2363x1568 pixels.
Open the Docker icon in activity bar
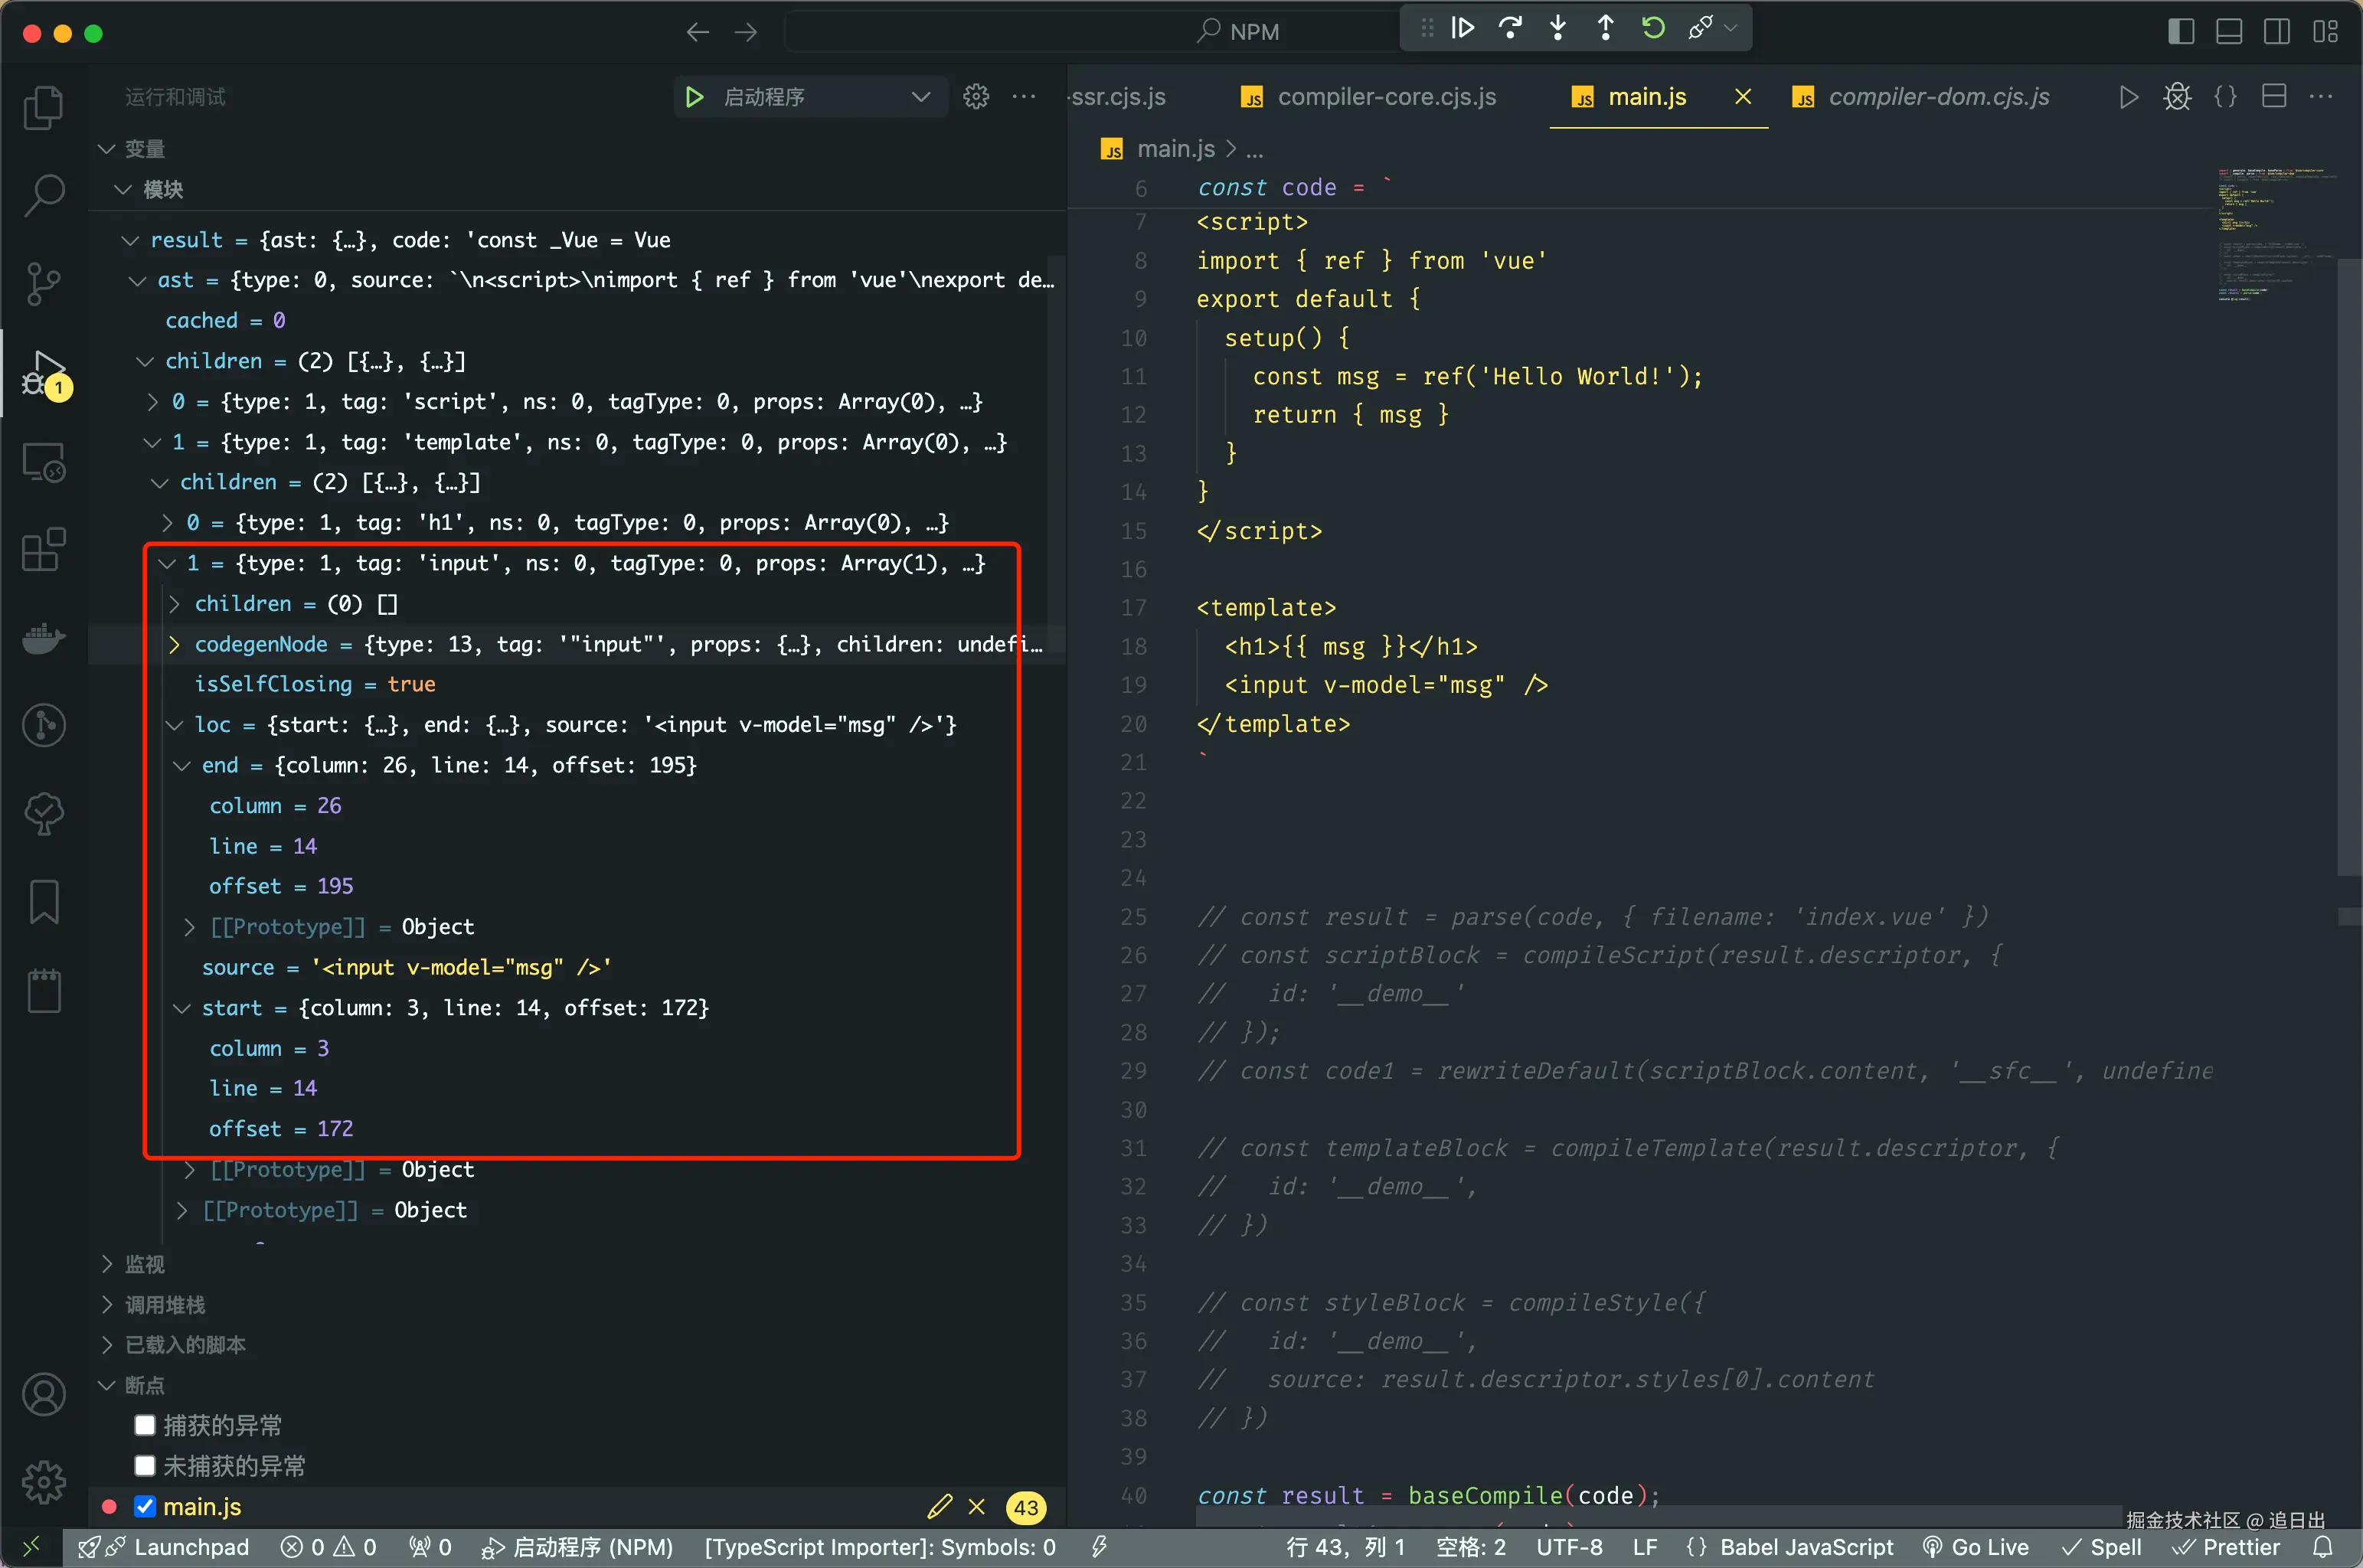pyautogui.click(x=43, y=638)
